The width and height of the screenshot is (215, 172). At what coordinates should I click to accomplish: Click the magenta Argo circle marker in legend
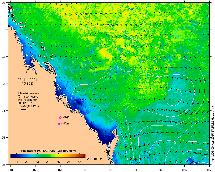60,117
